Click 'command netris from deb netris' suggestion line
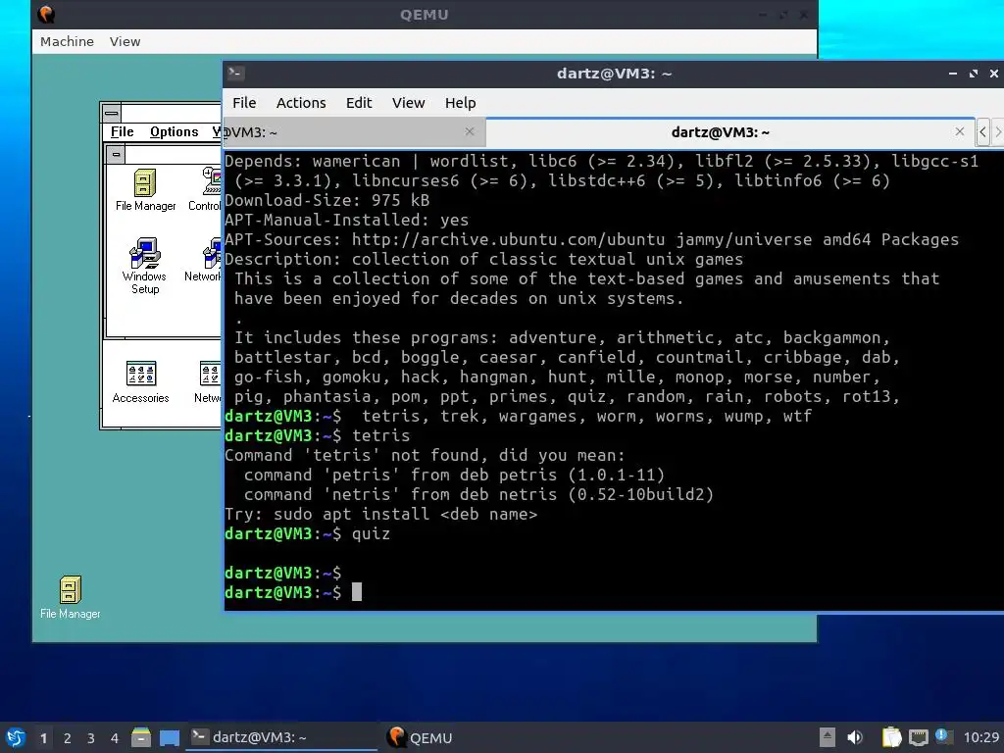Viewport: 1004px width, 753px height. pyautogui.click(x=478, y=494)
